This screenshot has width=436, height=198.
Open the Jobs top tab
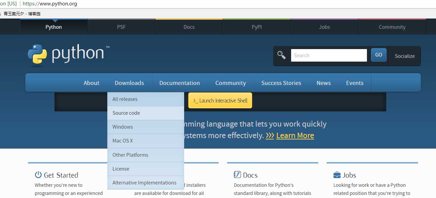click(x=325, y=27)
